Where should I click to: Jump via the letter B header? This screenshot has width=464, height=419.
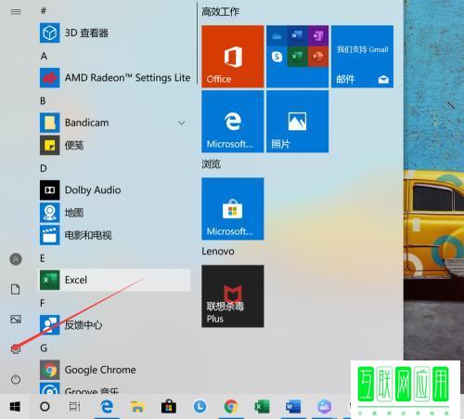click(43, 101)
